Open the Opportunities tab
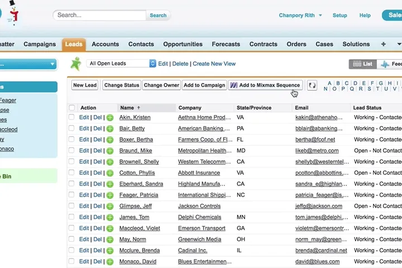Image resolution: width=402 pixels, height=268 pixels. point(183,44)
